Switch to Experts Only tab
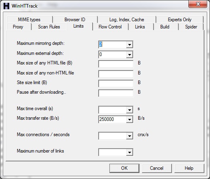 pyautogui.click(x=180, y=20)
